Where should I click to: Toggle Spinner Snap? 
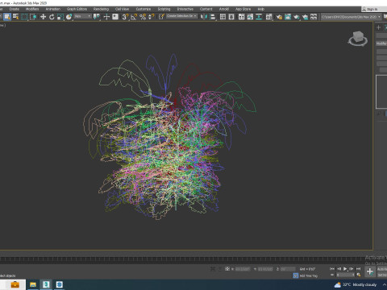tap(152, 17)
